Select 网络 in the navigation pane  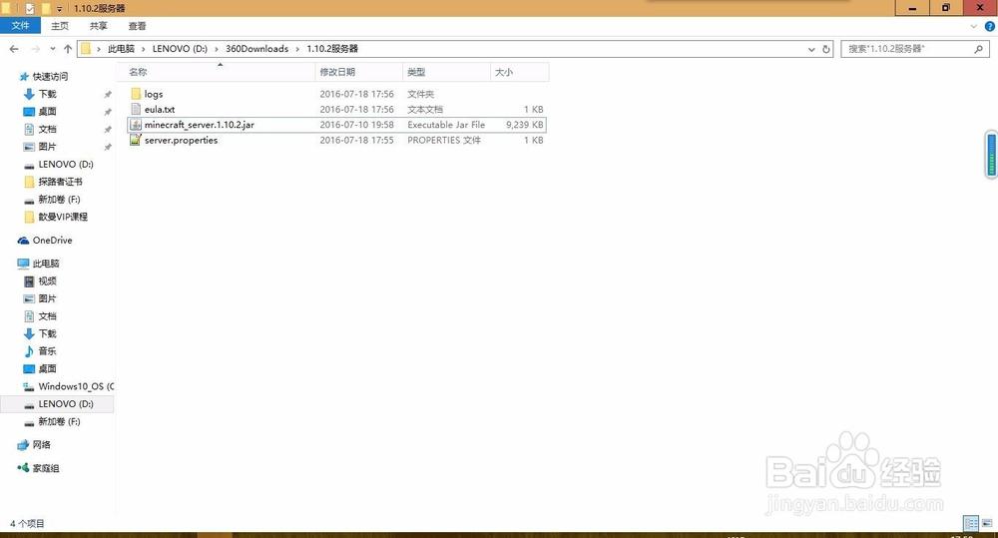[x=41, y=444]
